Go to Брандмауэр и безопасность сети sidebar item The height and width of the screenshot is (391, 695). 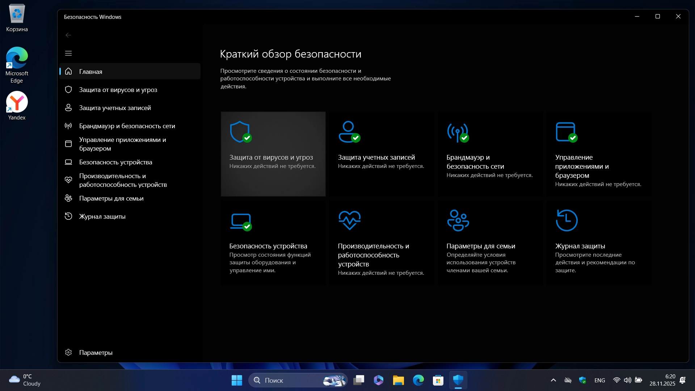[x=127, y=126]
